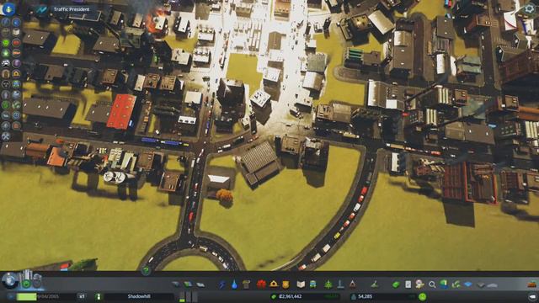Open the wrench tools info view icon
This screenshot has height=303, width=539.
(x=6, y=136)
